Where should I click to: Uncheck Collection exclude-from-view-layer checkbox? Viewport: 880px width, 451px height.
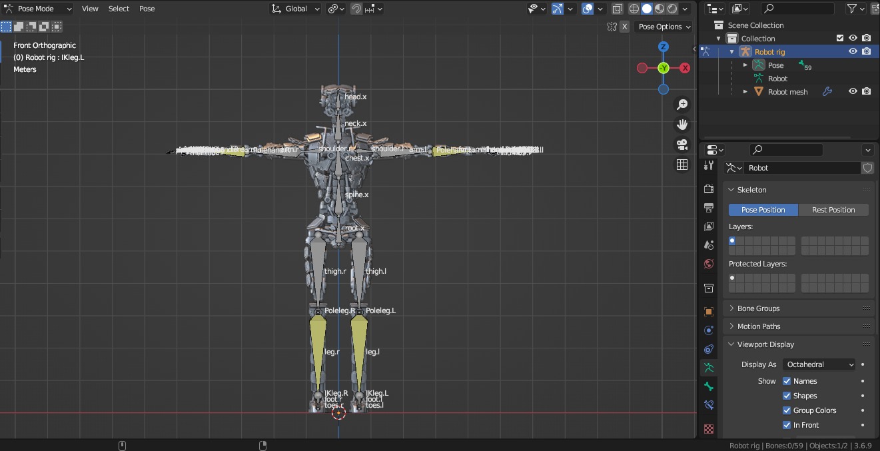click(840, 38)
